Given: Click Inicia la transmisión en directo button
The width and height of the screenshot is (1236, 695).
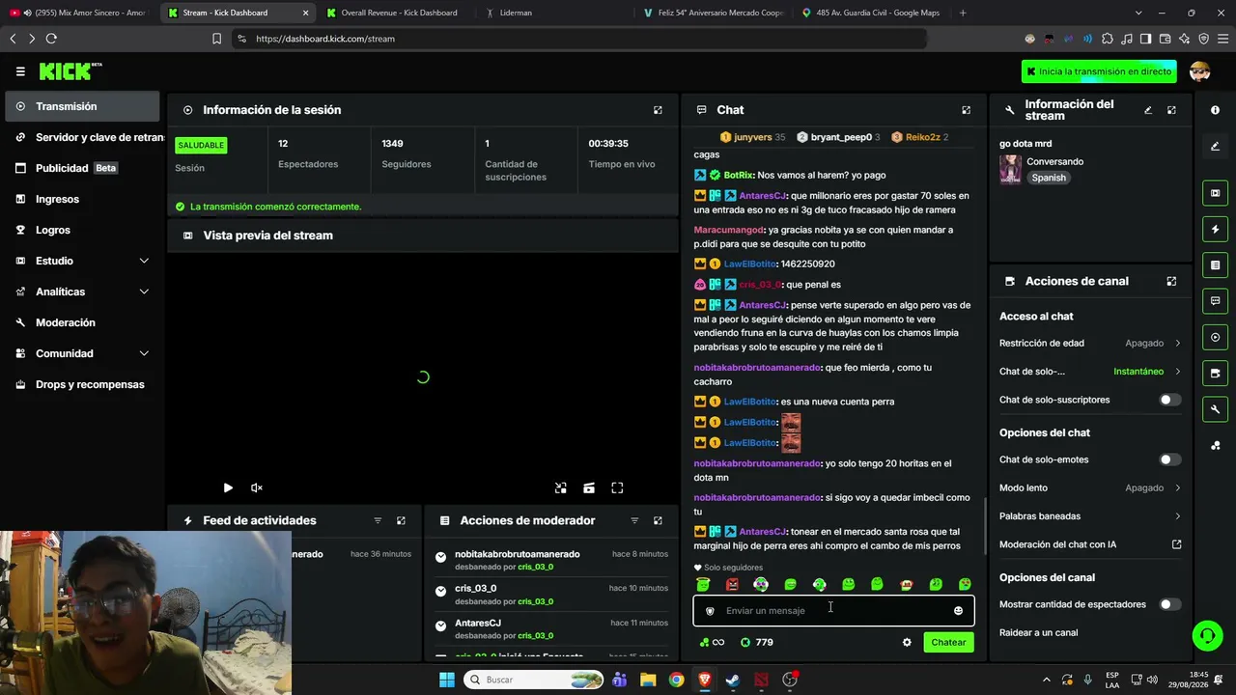Looking at the screenshot, I should [x=1099, y=71].
